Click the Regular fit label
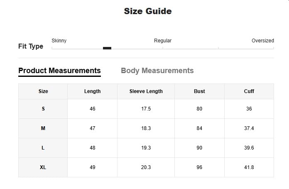 163,41
